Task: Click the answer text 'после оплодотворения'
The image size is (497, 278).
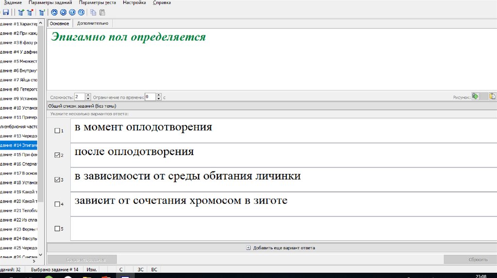Action: pyautogui.click(x=134, y=152)
